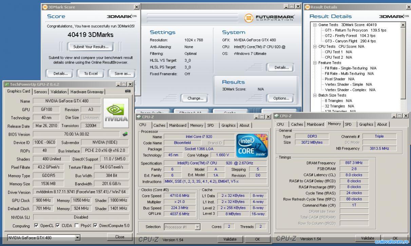Click the CPU-Z Memory window title icon
The image size is (411, 246).
pos(277,116)
